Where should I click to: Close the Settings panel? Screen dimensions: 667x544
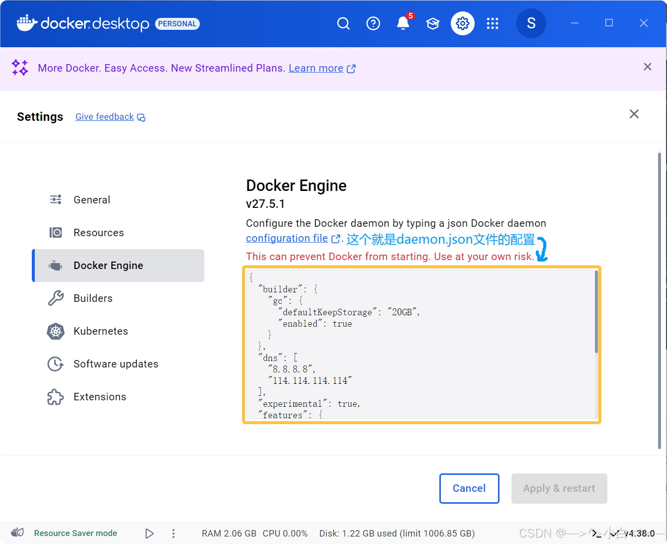click(x=634, y=114)
